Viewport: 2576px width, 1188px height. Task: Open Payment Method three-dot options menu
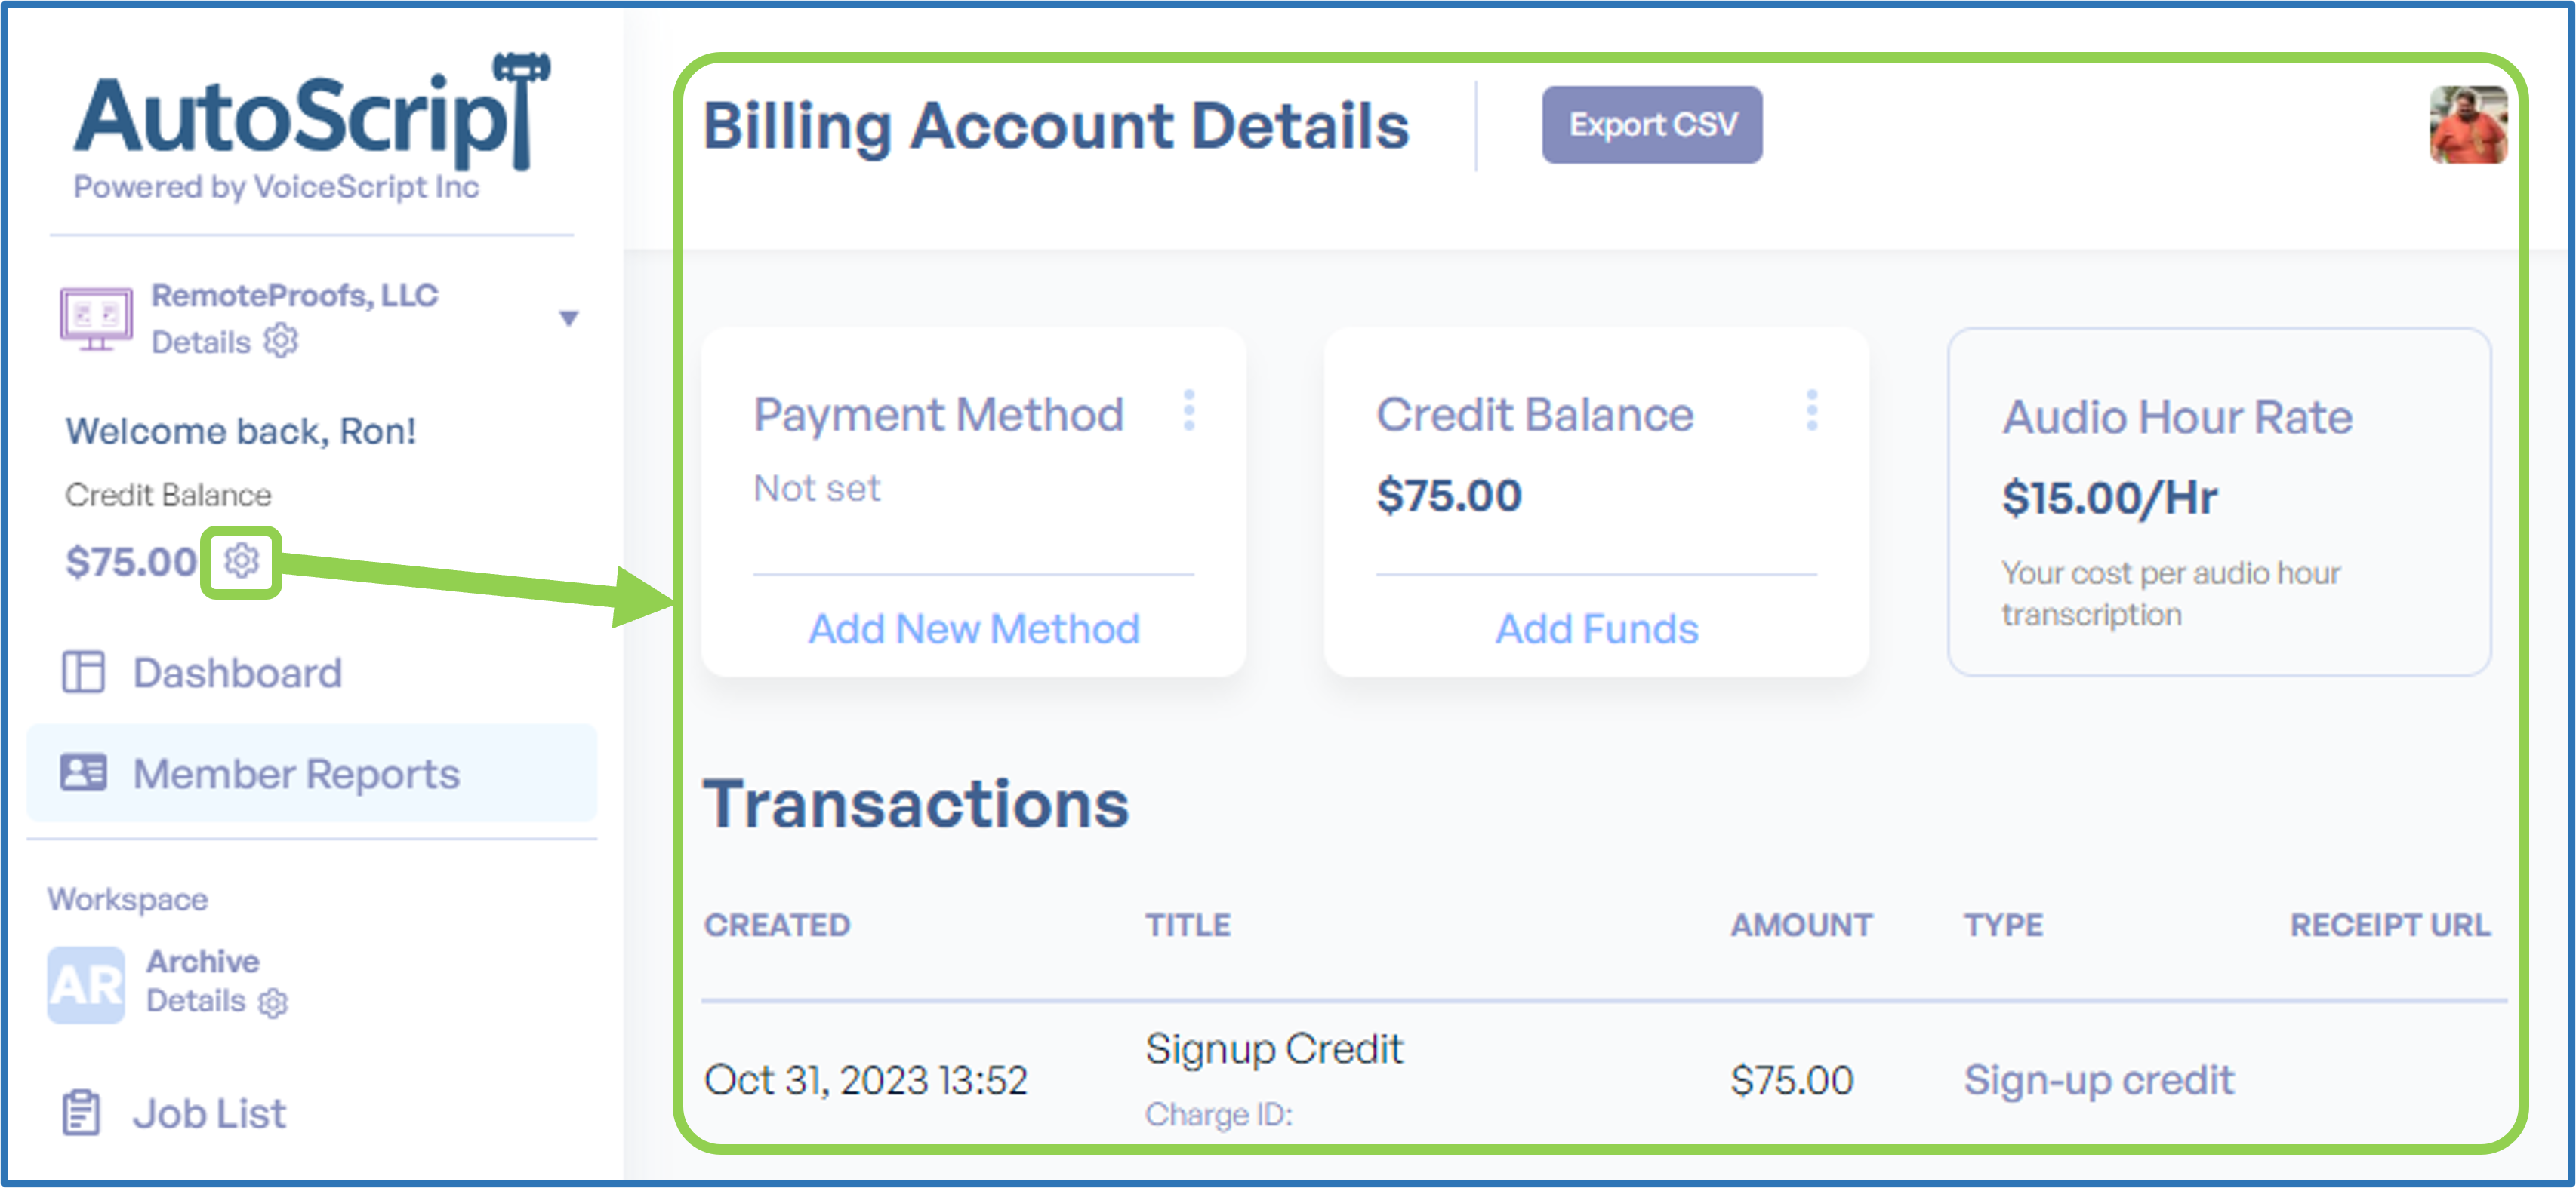pos(1189,410)
